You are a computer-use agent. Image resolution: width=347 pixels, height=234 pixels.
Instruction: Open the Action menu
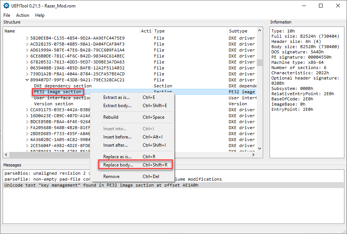tap(22, 15)
